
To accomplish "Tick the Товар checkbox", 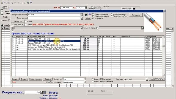I will pyautogui.click(x=26, y=24).
